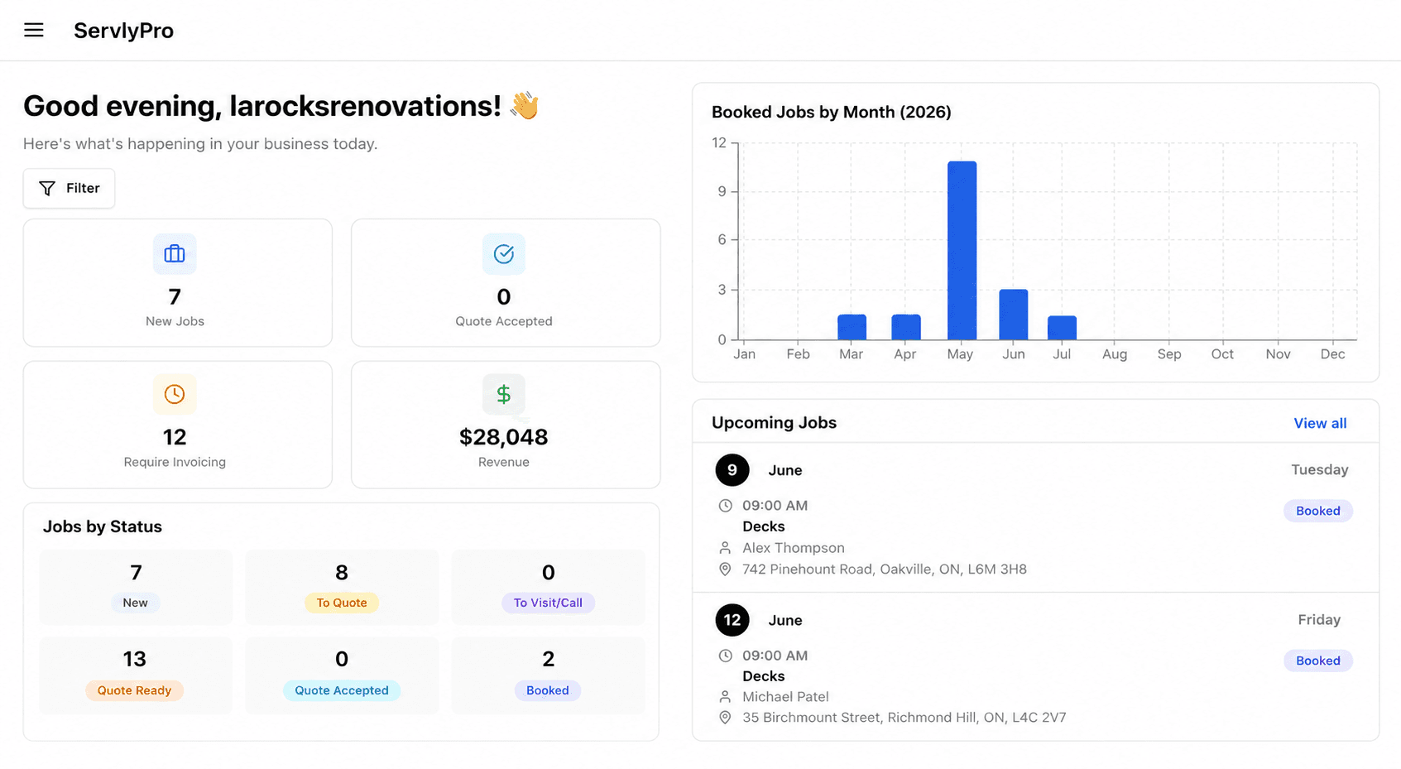Screen dimensions: 1401x769
Task: Open the Decks job for Alex Thompson
Action: pos(764,526)
